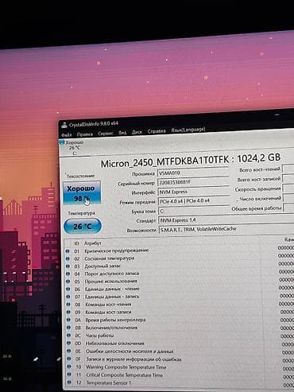Viewport: 294px width, 392px height.
Task: Click status icon of attribute 01
Action: (x=68, y=250)
